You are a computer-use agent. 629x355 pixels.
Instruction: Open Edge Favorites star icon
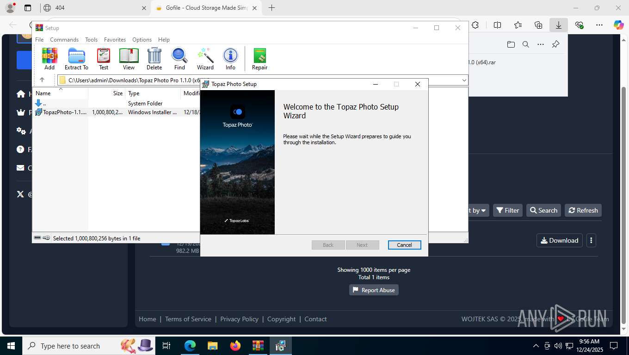click(x=518, y=25)
